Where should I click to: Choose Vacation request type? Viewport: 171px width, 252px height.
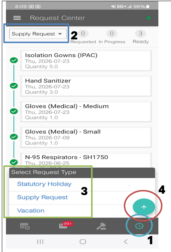[31, 210]
